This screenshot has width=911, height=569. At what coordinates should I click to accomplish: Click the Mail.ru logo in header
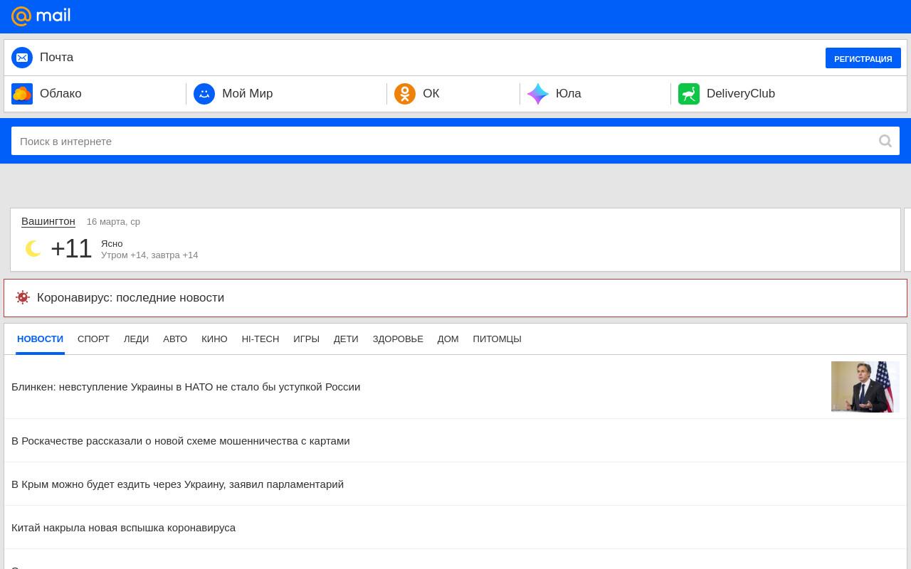[x=41, y=16]
